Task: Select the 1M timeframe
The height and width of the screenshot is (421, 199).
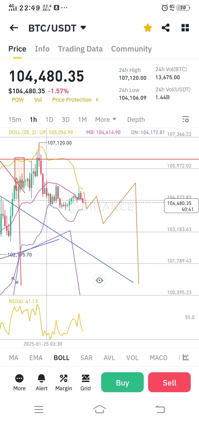Action: click(x=82, y=120)
